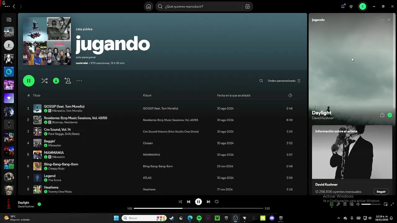Invite collaborators to the playlist

(x=68, y=81)
